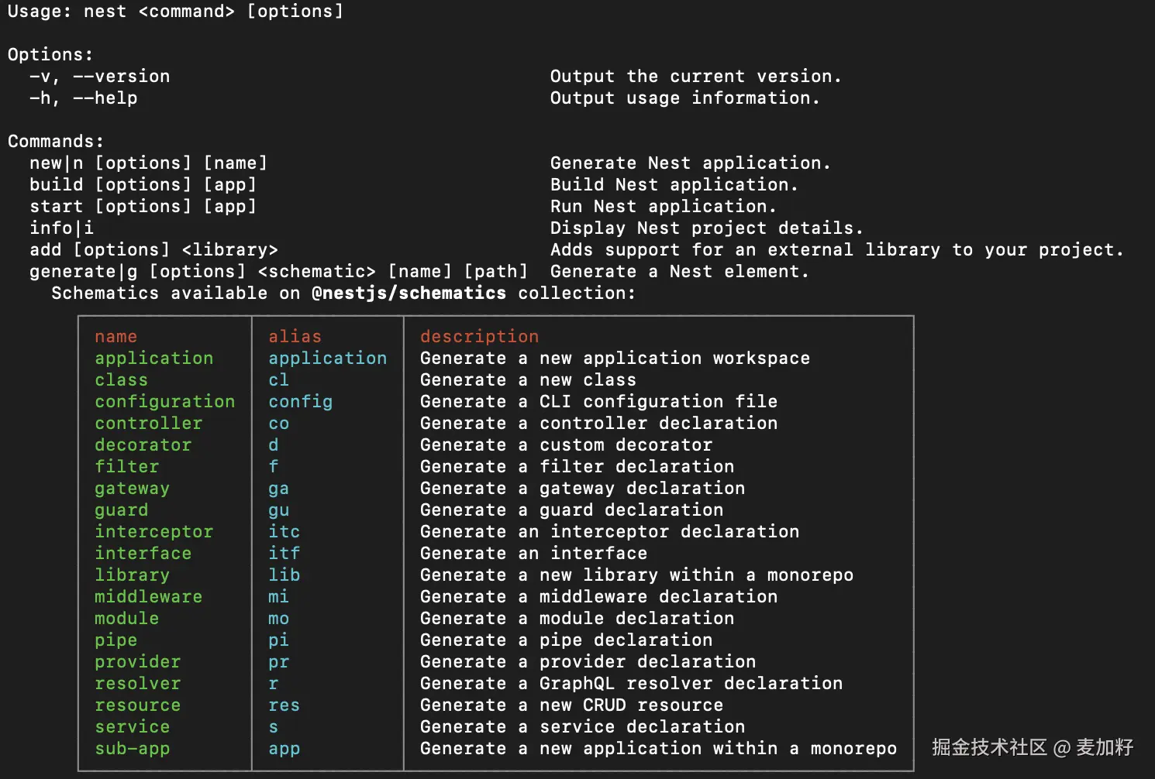
Task: Click the 'lib' library alias
Action: (x=284, y=575)
